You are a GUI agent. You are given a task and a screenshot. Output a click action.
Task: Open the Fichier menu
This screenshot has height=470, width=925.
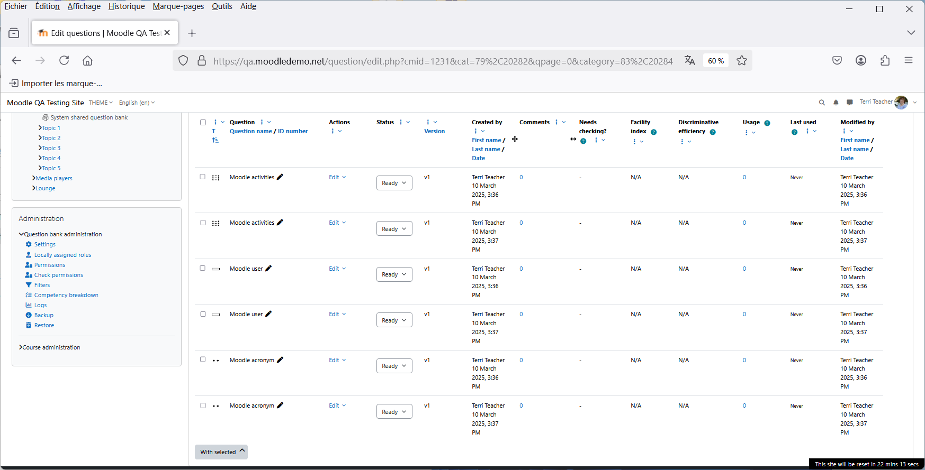16,6
